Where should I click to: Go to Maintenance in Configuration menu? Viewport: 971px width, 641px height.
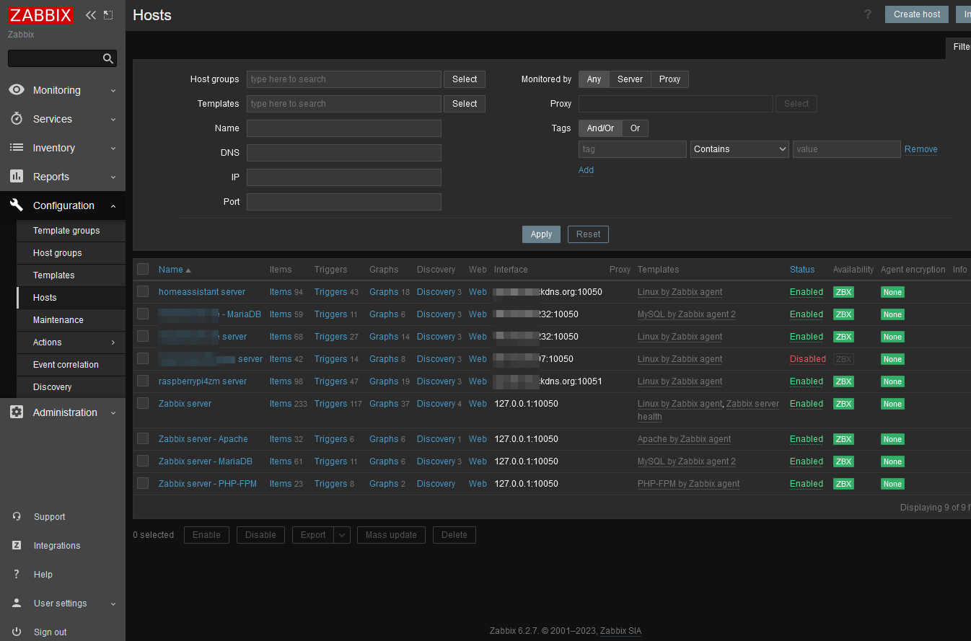pyautogui.click(x=58, y=320)
